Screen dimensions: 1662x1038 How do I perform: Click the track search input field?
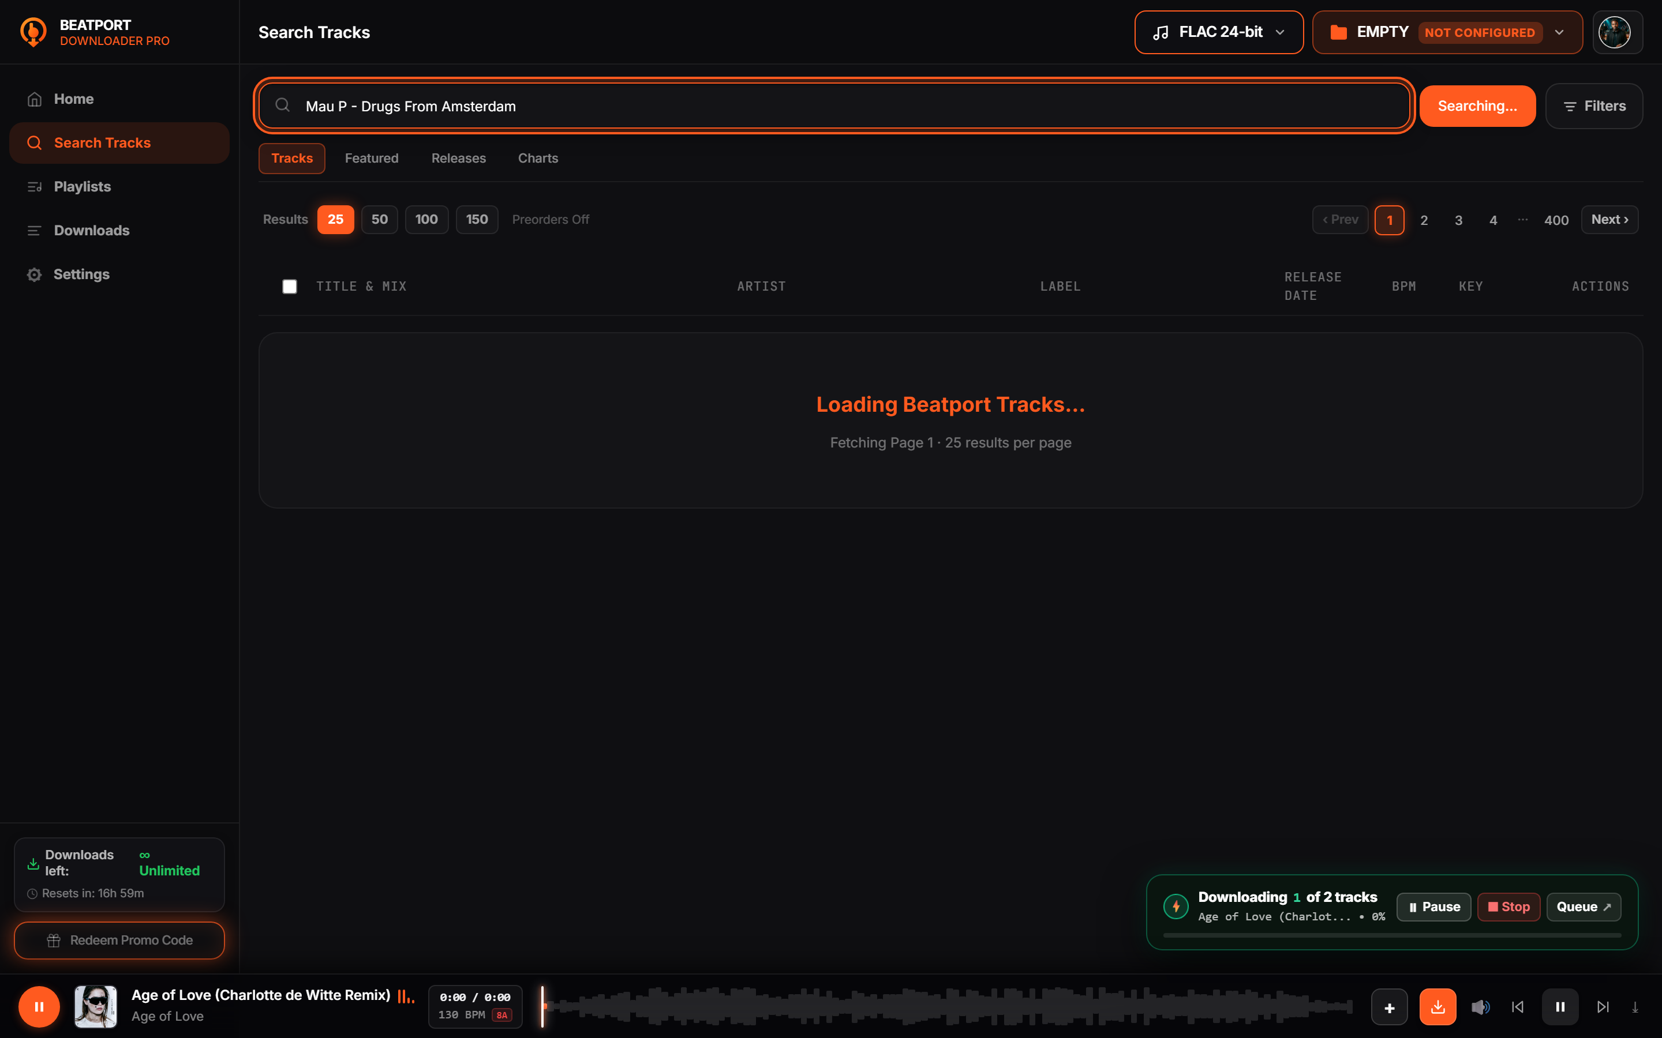[834, 106]
